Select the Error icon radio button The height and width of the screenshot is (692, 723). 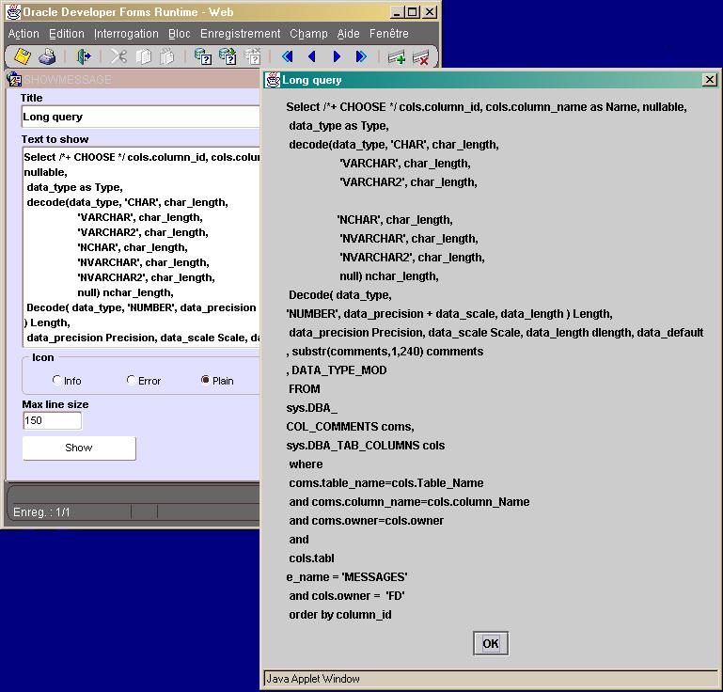(x=131, y=381)
